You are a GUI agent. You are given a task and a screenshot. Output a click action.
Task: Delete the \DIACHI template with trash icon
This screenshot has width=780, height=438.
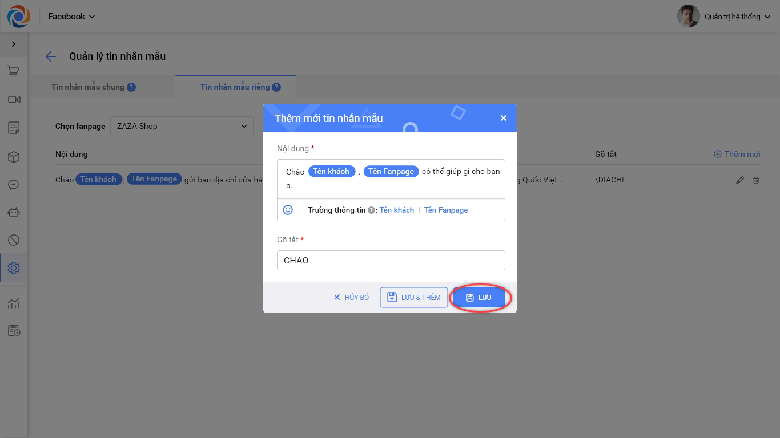pyautogui.click(x=756, y=180)
